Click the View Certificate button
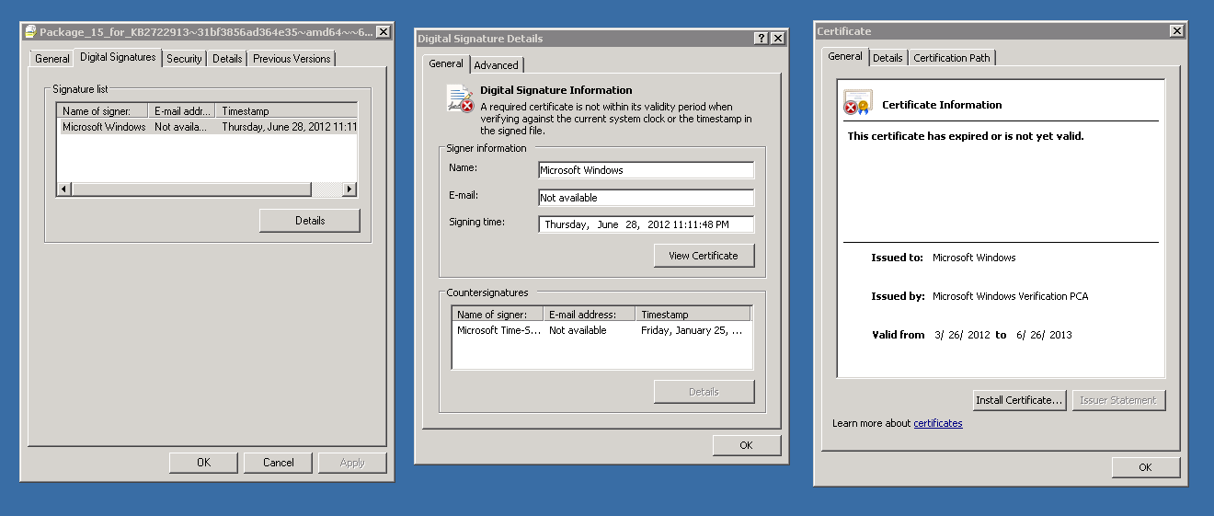1214x516 pixels. point(704,256)
